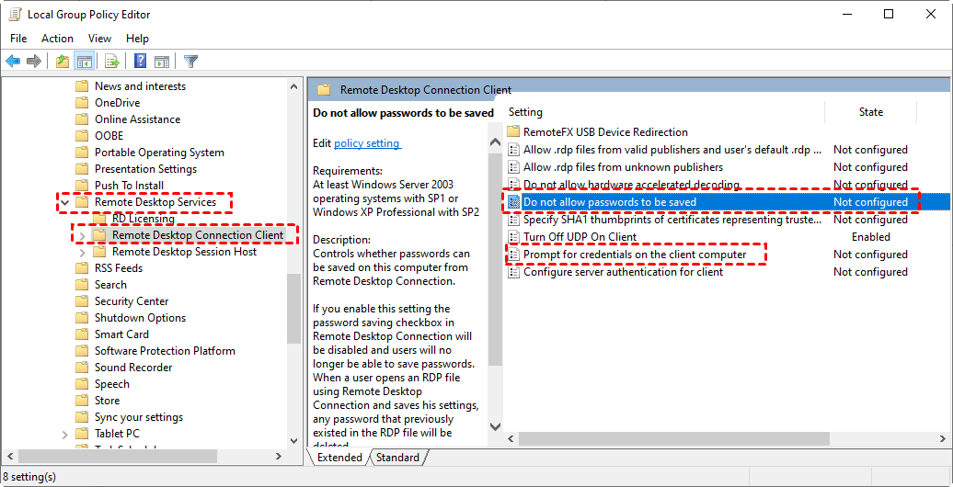953x487 pixels.
Task: Click the description pane scroll down arrow
Action: (x=496, y=427)
